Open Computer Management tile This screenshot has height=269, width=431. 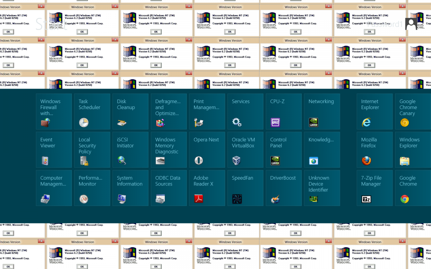point(54,188)
